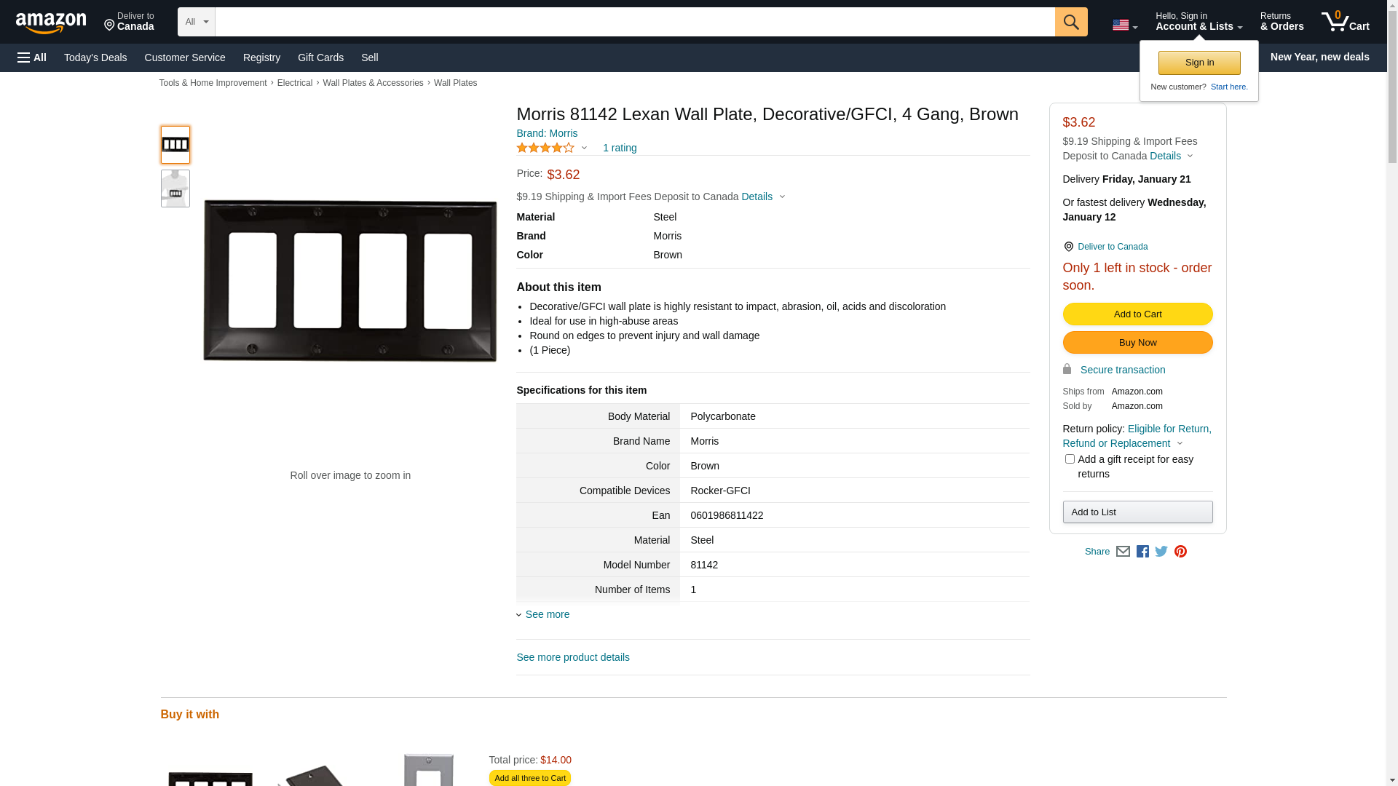Open the shopping cart icon
The image size is (1398, 786).
coord(1345,22)
